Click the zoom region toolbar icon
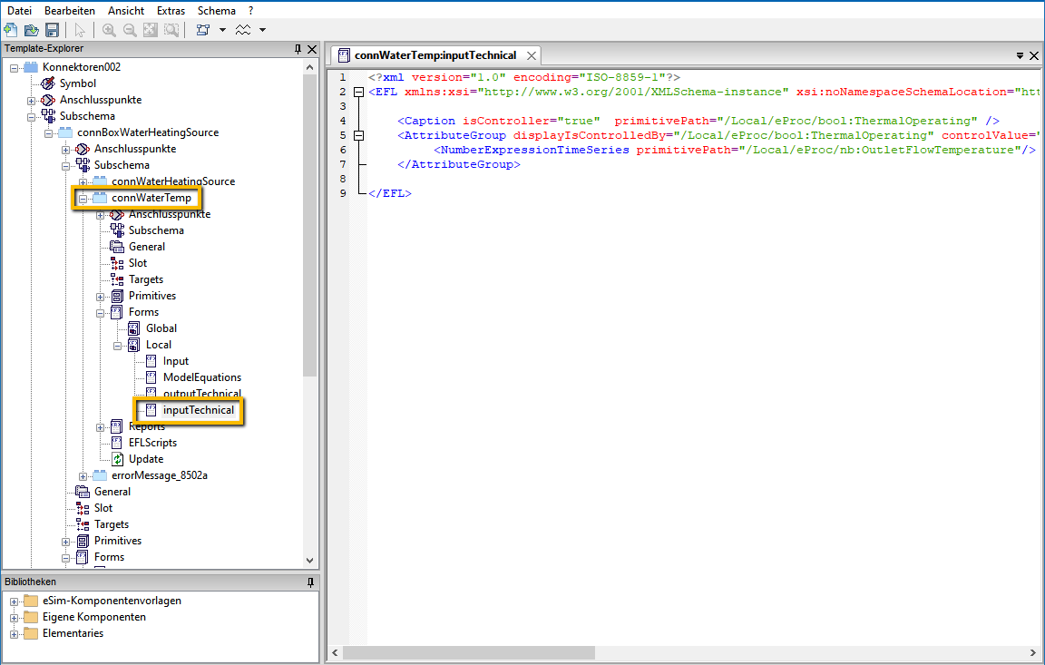The image size is (1045, 665). pyautogui.click(x=171, y=30)
